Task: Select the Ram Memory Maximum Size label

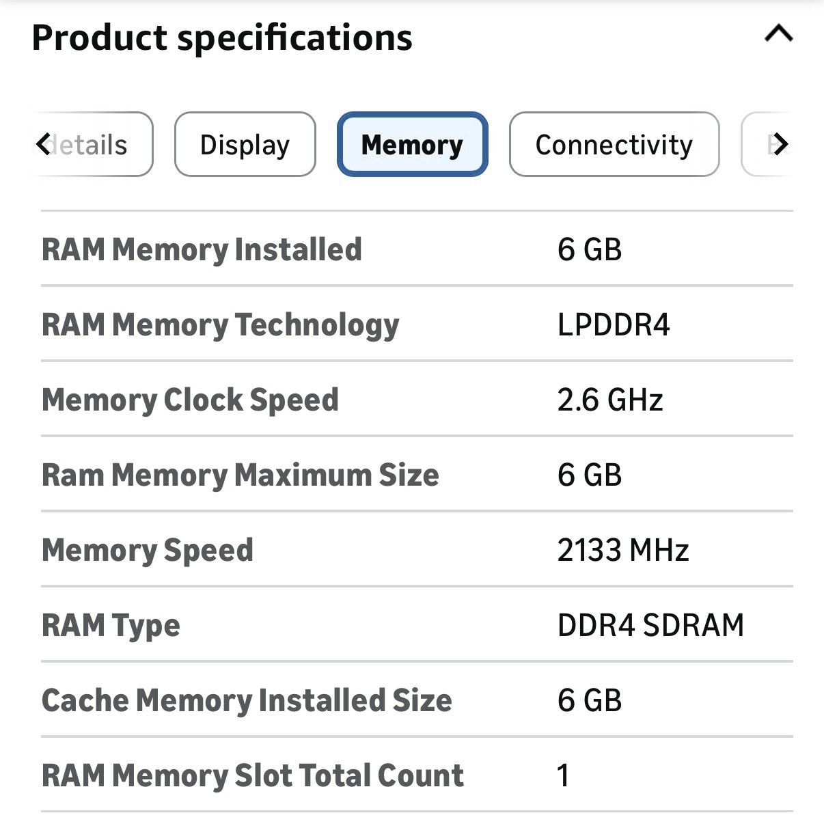Action: [x=240, y=475]
